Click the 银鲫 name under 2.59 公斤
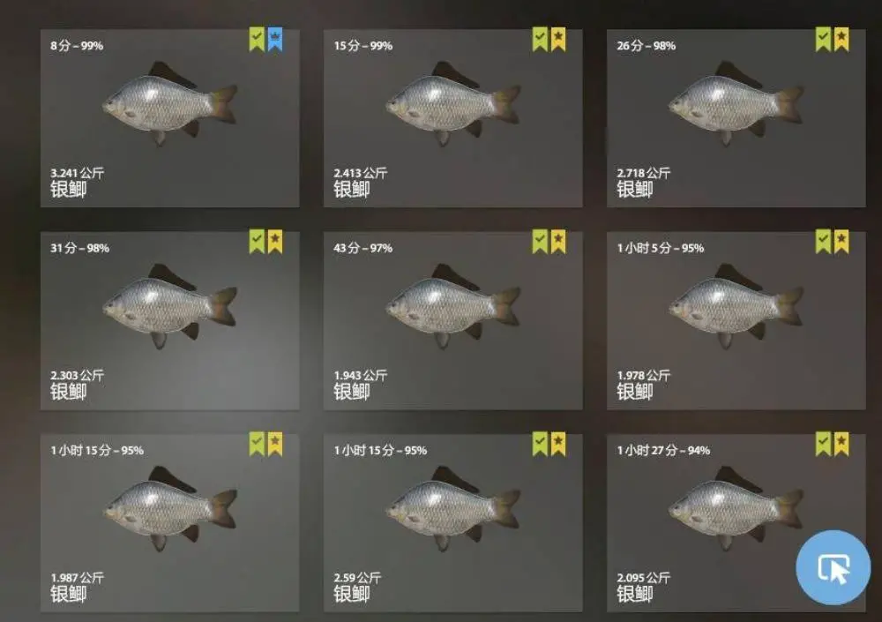The image size is (882, 622). point(352,595)
